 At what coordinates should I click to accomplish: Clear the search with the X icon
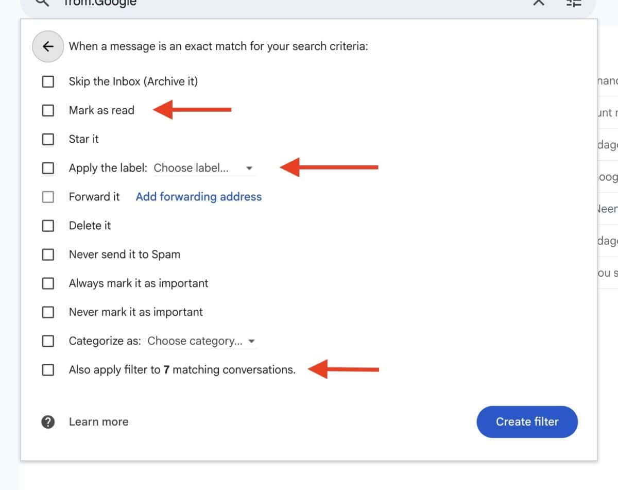539,3
